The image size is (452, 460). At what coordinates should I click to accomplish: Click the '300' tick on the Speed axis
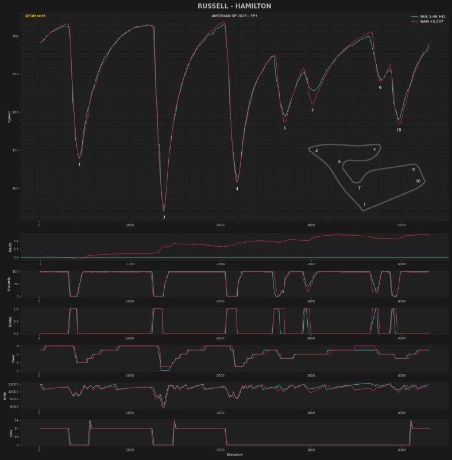[x=15, y=36]
